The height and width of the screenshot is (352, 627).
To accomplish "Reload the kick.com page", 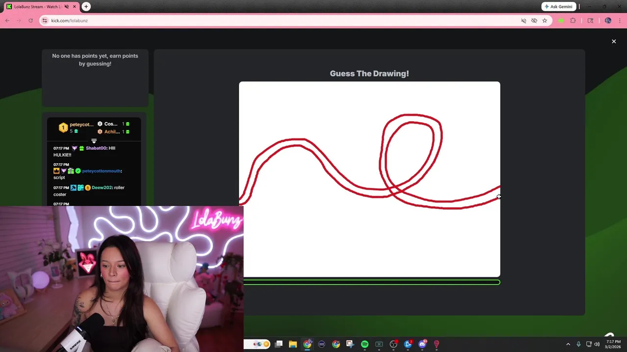I will 30,21.
